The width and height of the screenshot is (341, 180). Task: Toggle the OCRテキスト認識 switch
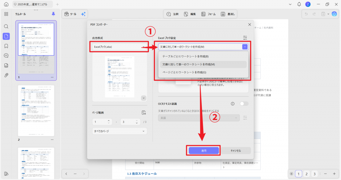pyautogui.click(x=244, y=104)
